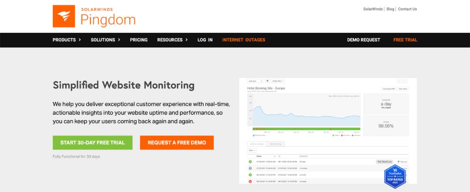
Task: Click green up icon in 20 days row
Action: (x=251, y=162)
